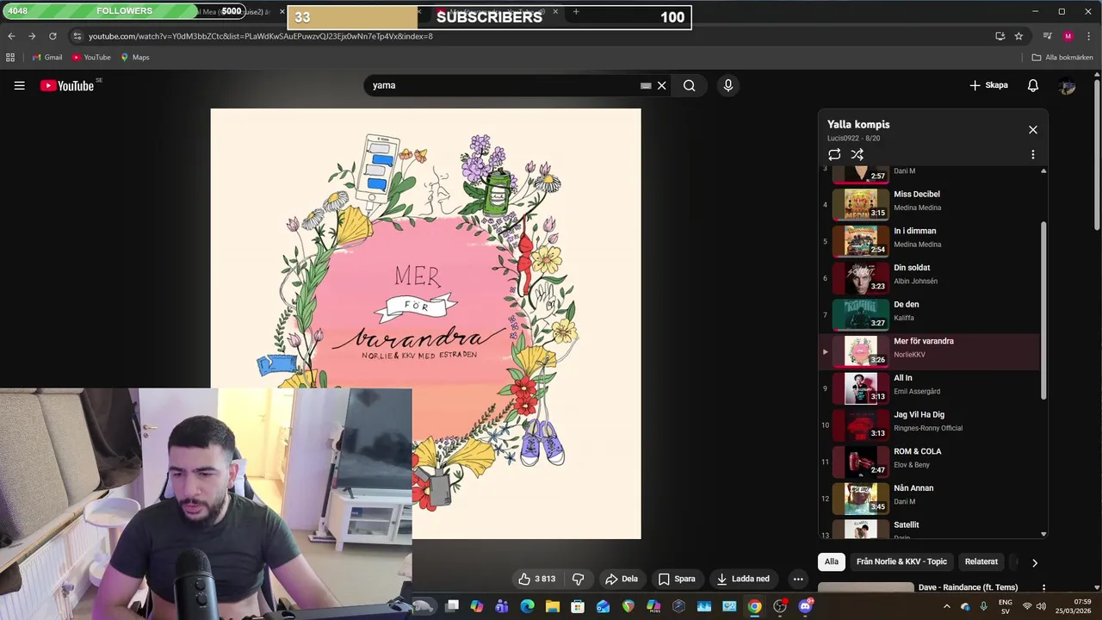Open the Skapa create menu

pos(988,85)
